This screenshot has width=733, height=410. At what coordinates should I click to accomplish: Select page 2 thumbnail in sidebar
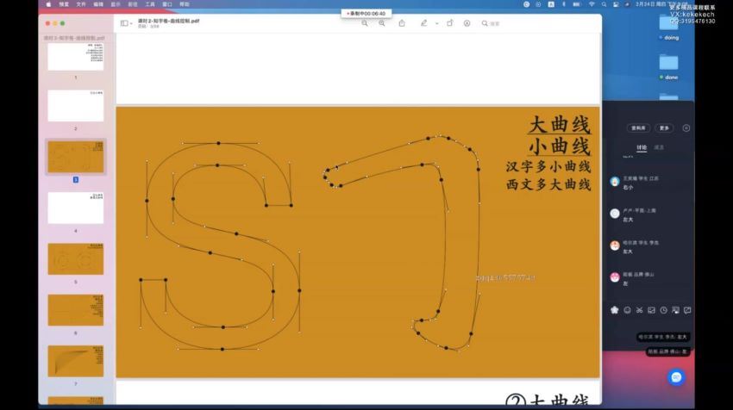pos(75,106)
